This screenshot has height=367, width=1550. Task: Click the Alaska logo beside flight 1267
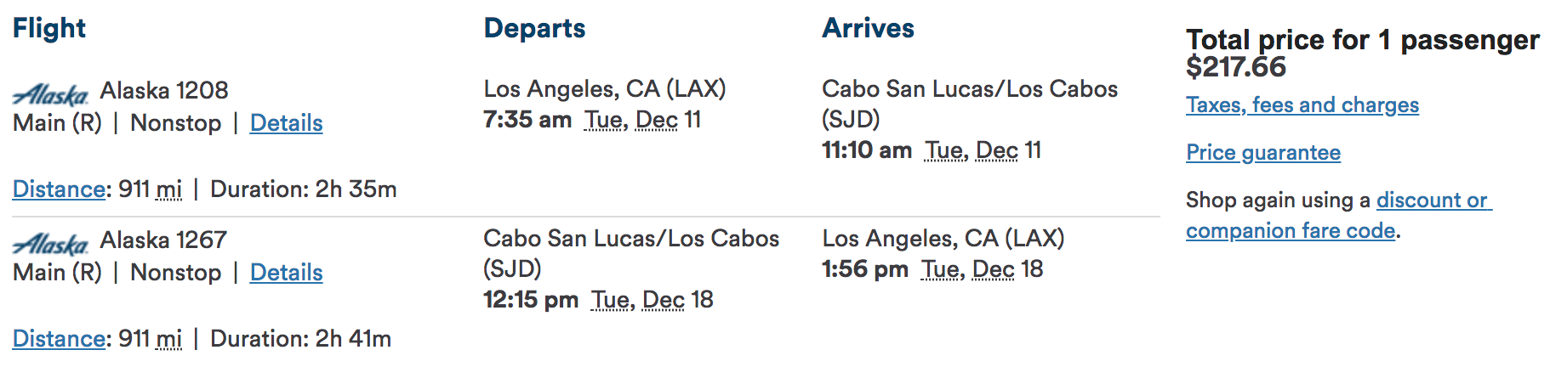pos(50,243)
